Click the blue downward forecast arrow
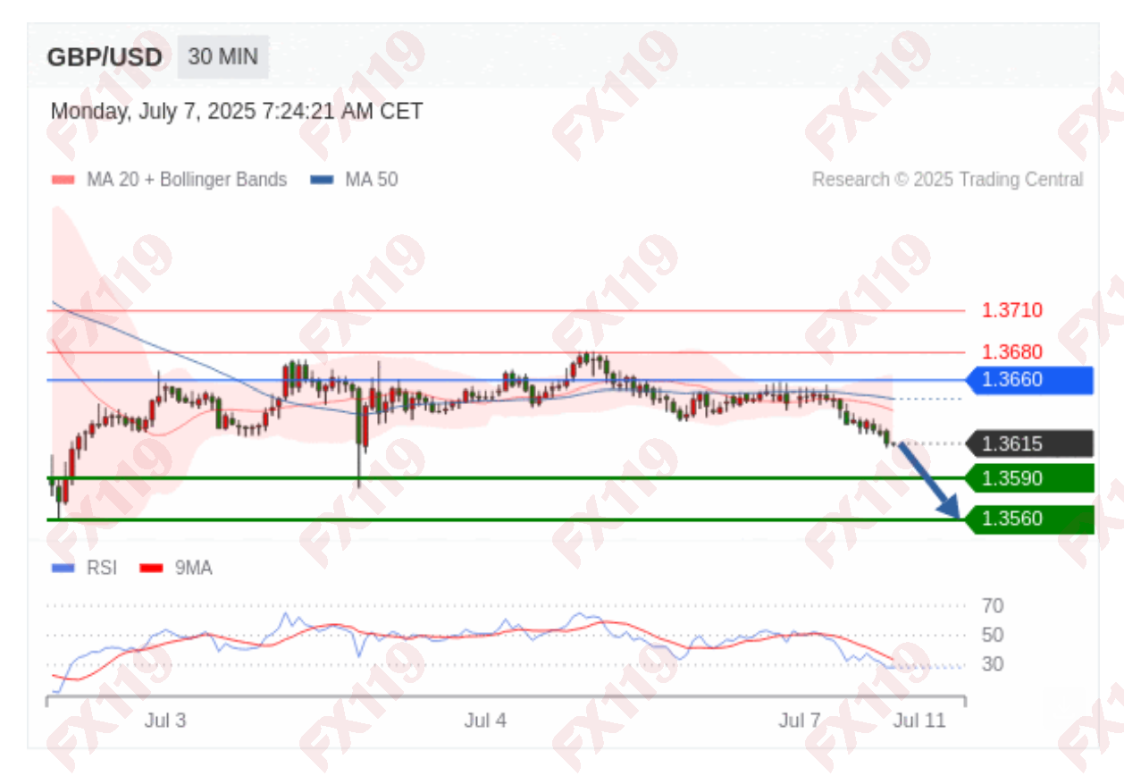 (928, 480)
